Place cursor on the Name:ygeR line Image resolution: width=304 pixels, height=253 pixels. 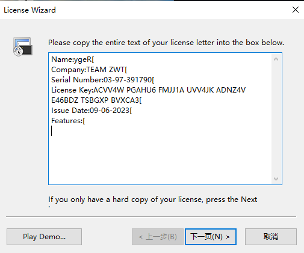tap(73, 59)
